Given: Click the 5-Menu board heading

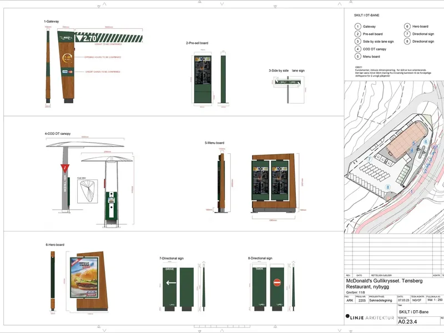Looking at the screenshot, I should (x=214, y=143).
